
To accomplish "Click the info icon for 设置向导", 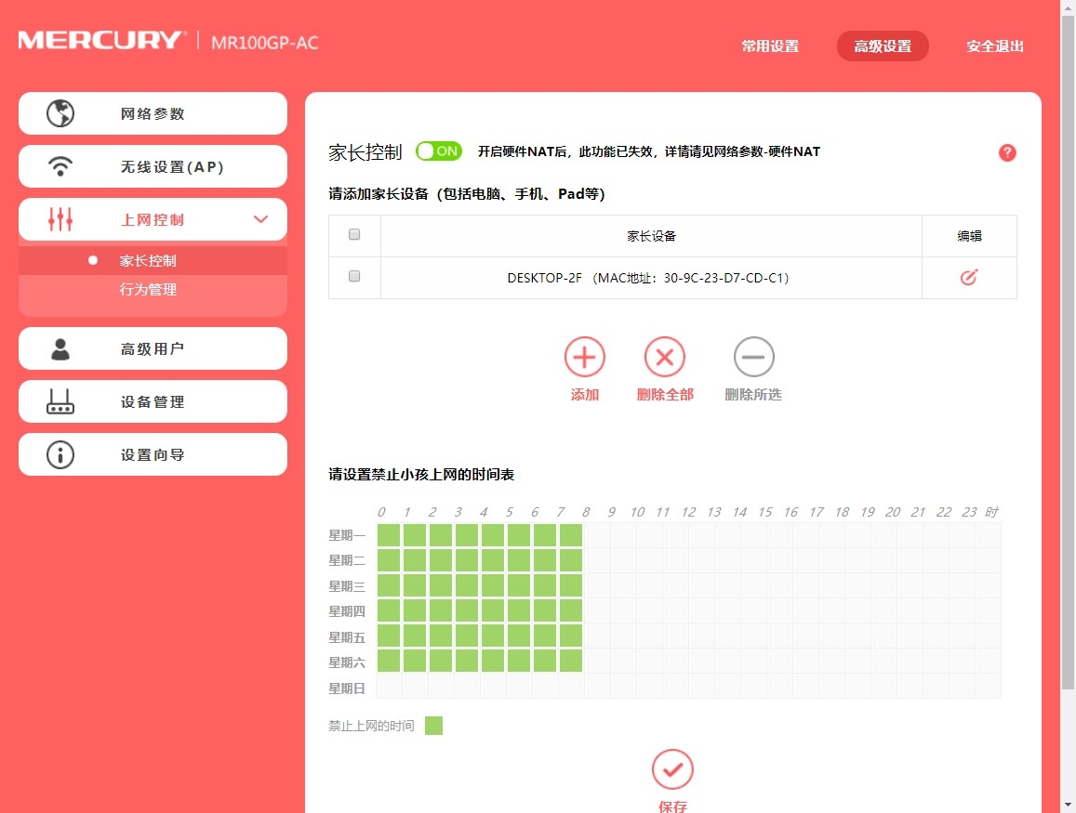I will click(x=60, y=454).
